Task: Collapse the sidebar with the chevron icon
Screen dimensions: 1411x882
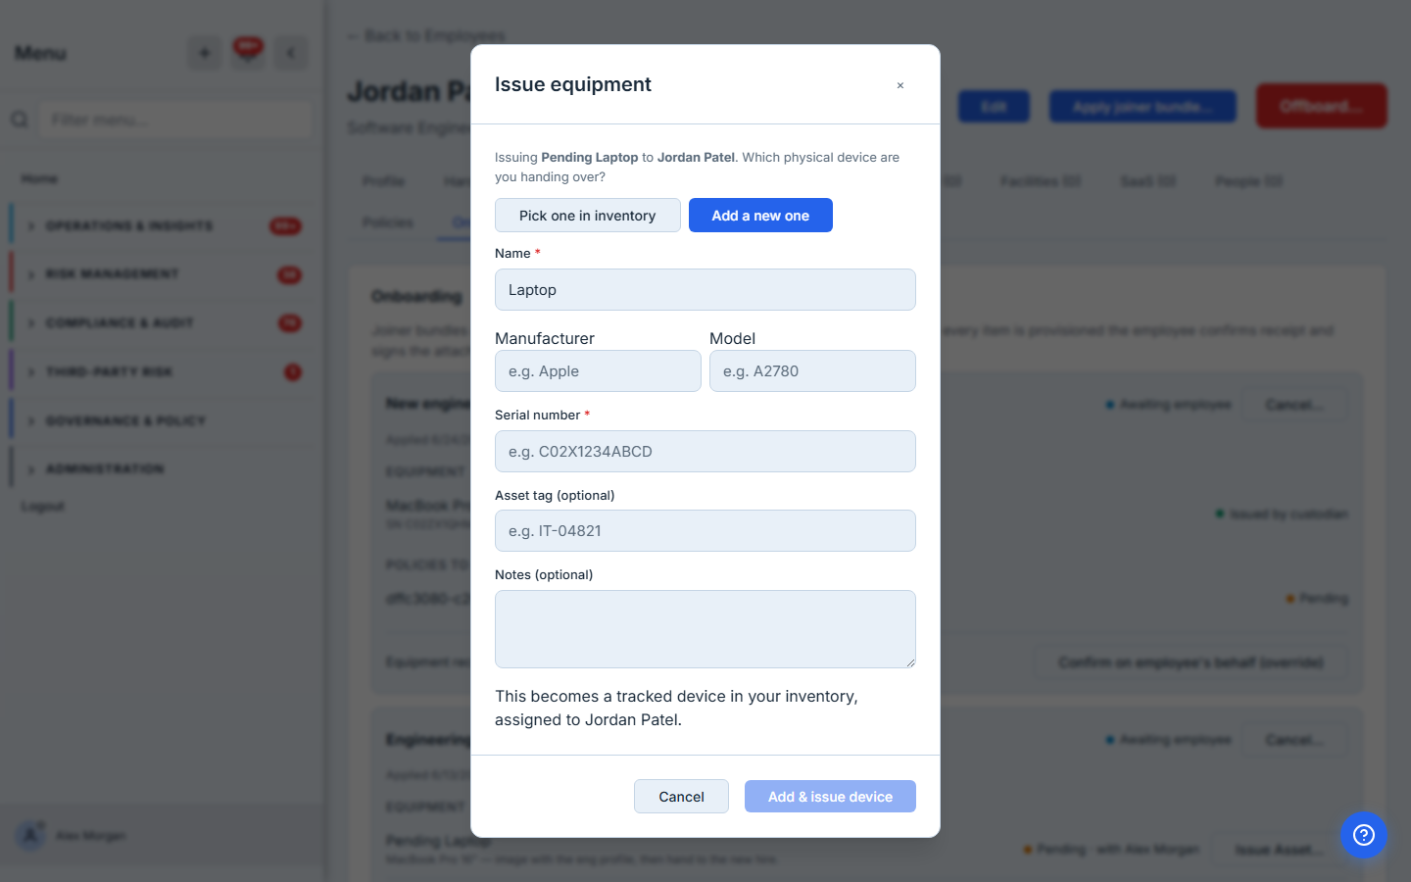Action: click(x=291, y=53)
